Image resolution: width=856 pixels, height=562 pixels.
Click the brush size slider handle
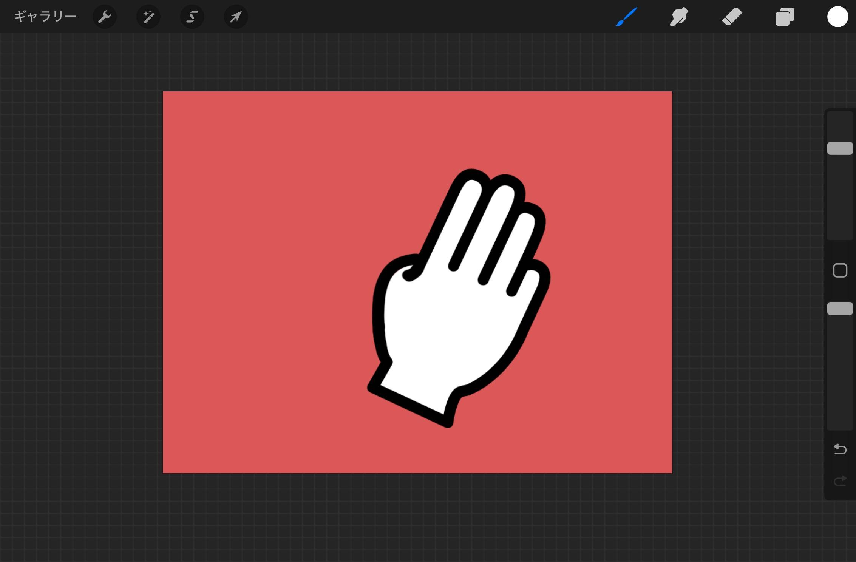point(840,148)
